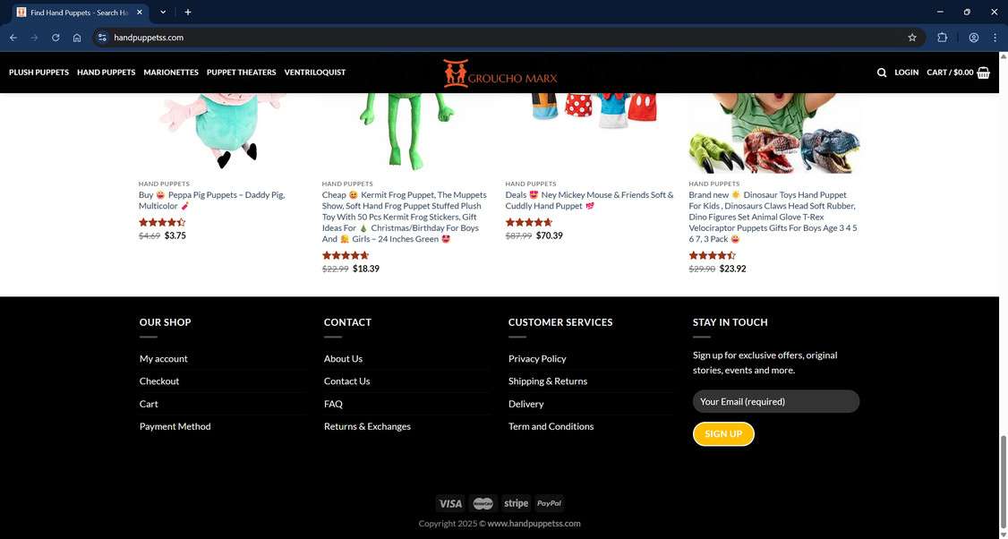Click the Sign Up button
This screenshot has height=539, width=1008.
click(723, 434)
